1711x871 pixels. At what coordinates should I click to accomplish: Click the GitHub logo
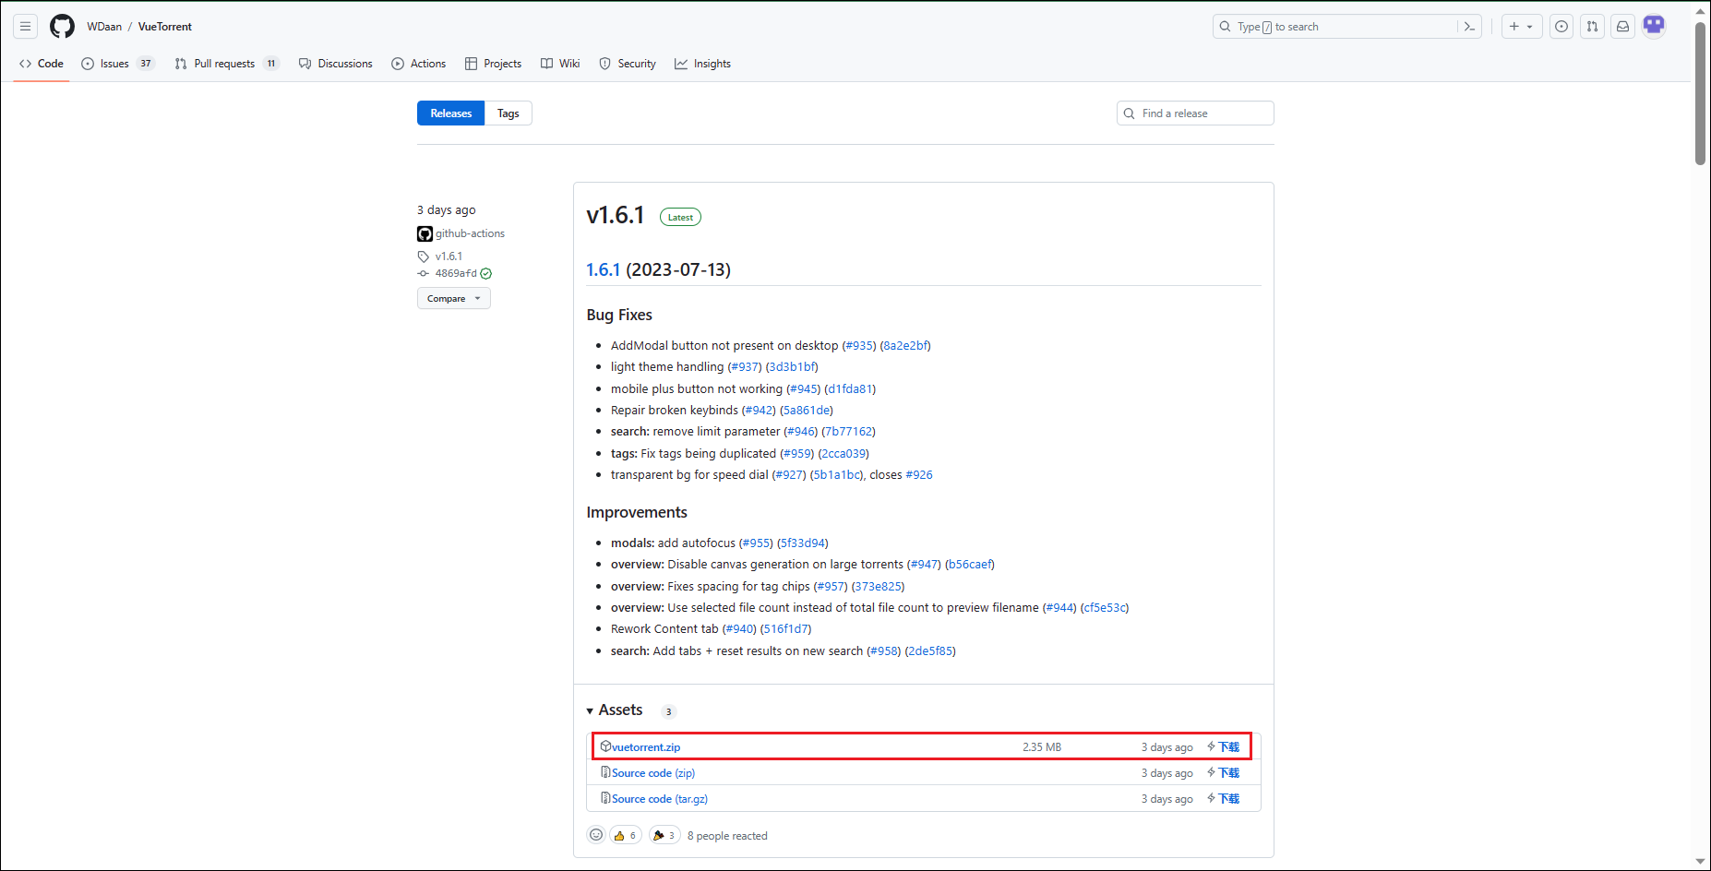click(62, 27)
